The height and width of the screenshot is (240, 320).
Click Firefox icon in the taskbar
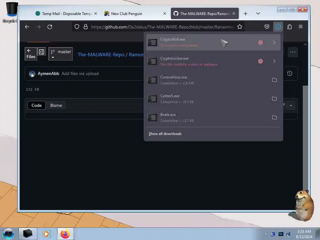tap(65, 234)
